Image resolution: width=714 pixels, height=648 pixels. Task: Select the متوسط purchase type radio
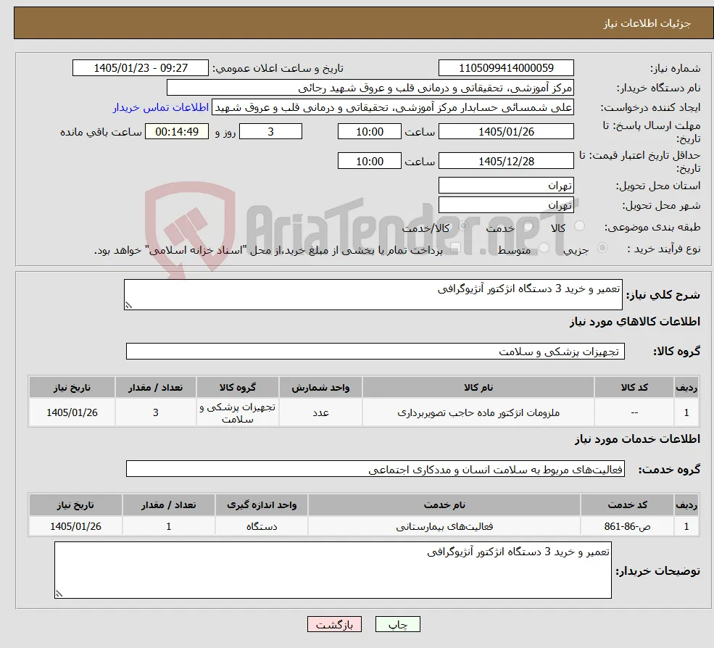tap(544, 247)
